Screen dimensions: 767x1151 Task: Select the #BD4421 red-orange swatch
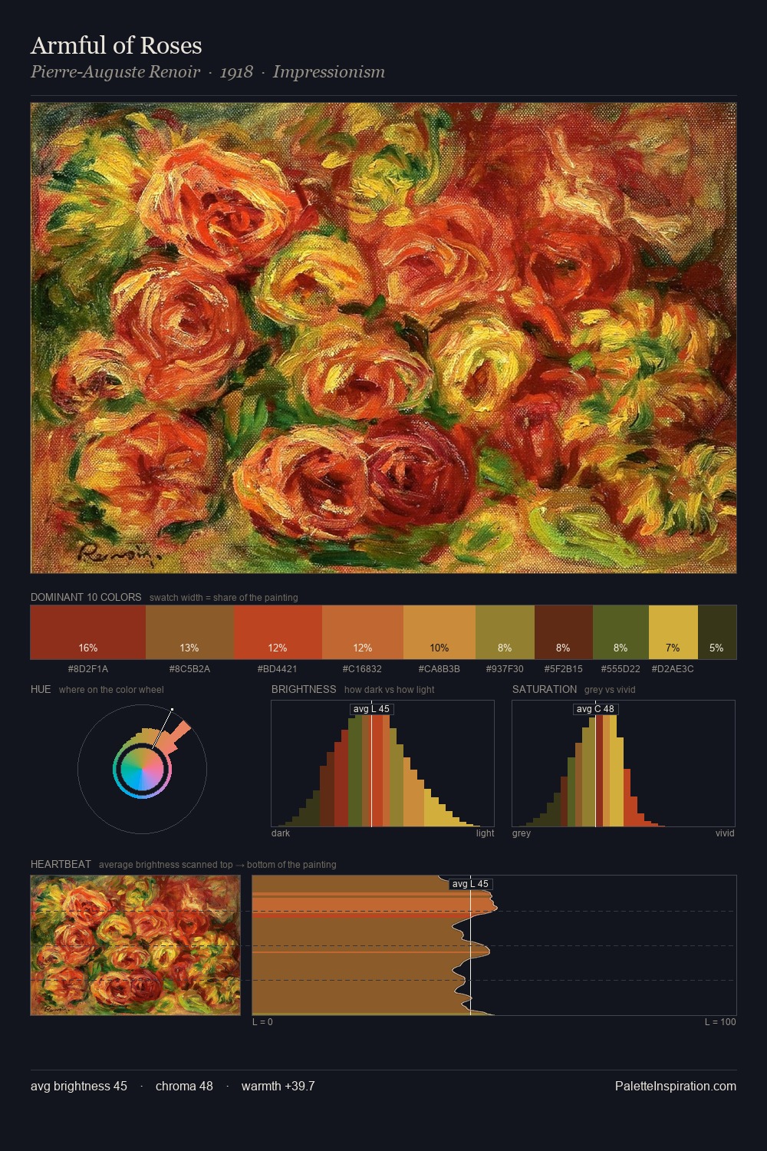[x=278, y=632]
